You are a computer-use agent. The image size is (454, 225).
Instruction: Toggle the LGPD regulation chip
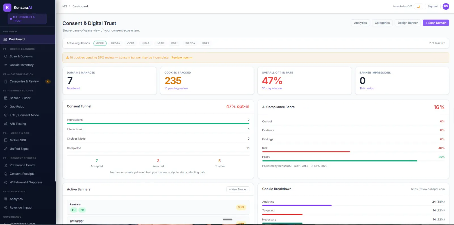(x=160, y=43)
